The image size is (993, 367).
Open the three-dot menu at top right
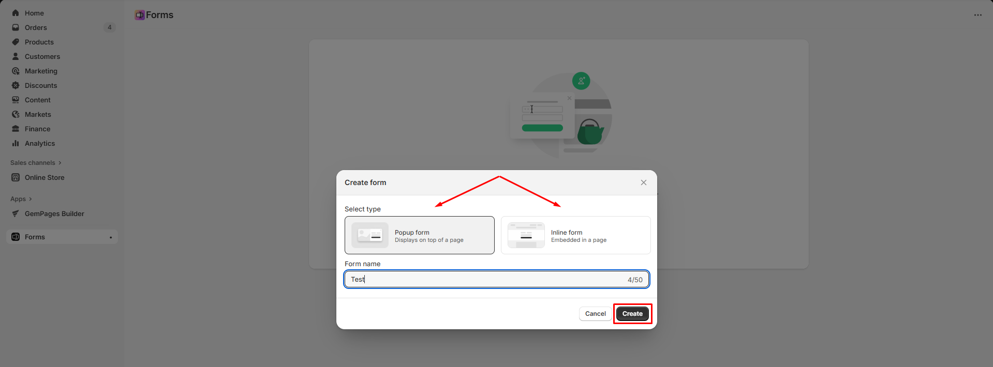pos(977,15)
